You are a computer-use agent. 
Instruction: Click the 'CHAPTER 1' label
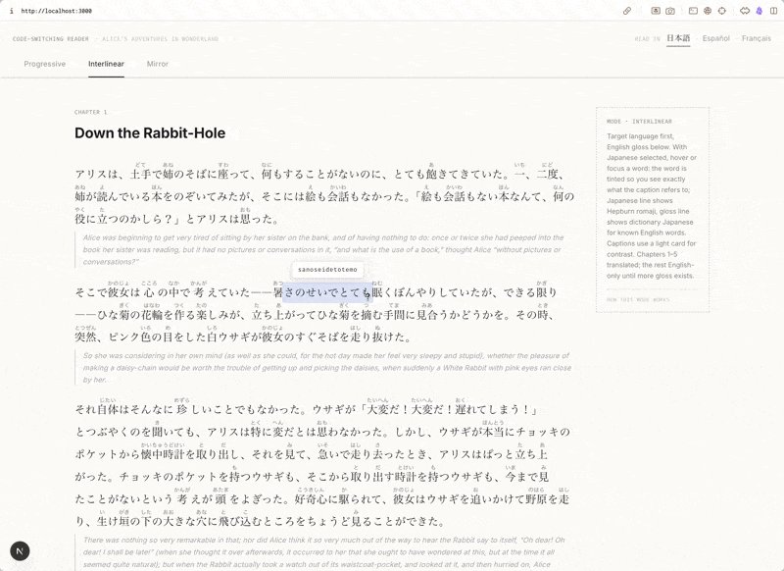[x=90, y=112]
